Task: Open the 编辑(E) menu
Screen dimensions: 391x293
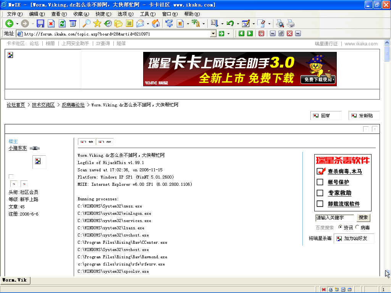Action: [37, 14]
